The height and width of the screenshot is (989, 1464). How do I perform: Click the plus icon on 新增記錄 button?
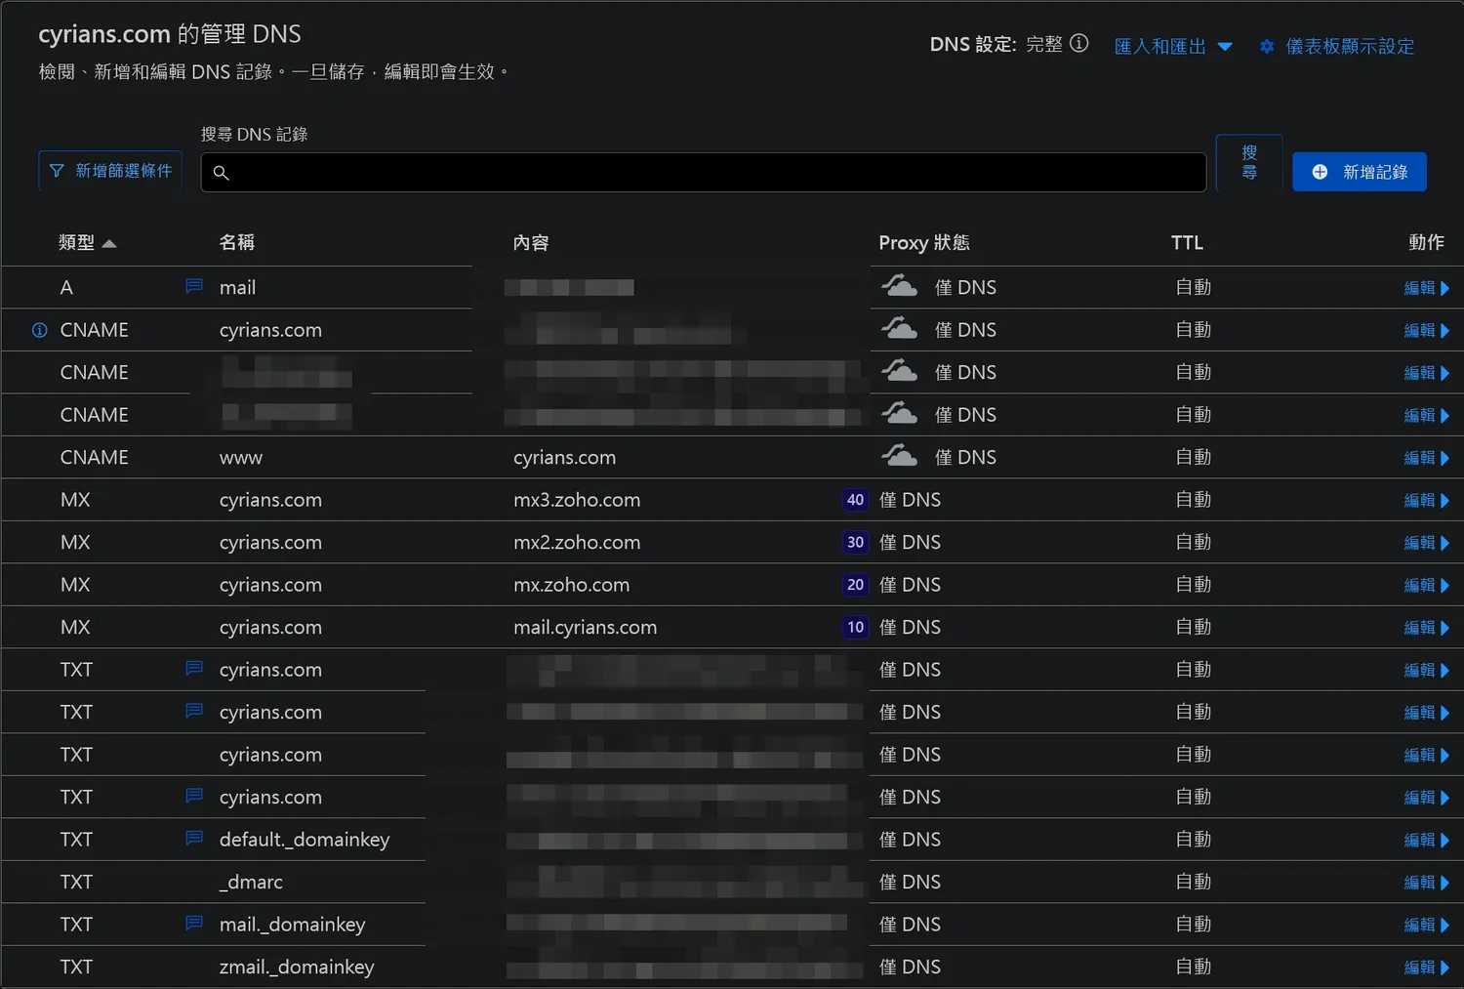tap(1320, 172)
